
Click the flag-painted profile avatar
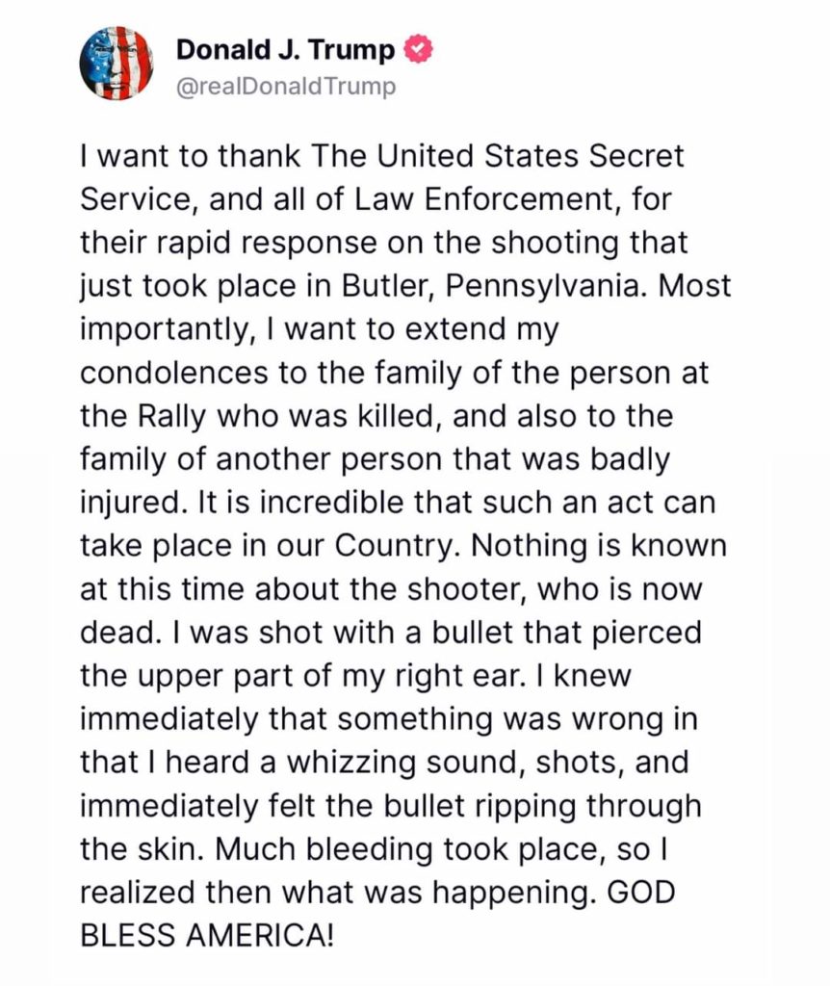(116, 64)
